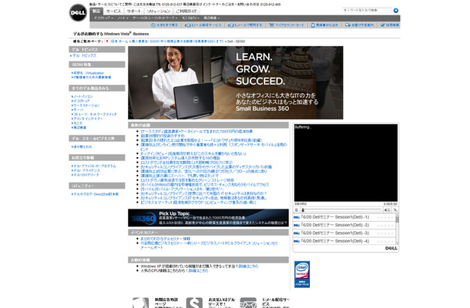Expand the server/storage/network dropdown menu

click(x=155, y=18)
